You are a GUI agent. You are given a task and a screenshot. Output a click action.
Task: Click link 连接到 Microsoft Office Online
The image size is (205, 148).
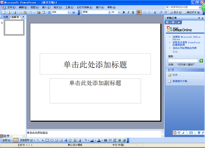[186, 38]
